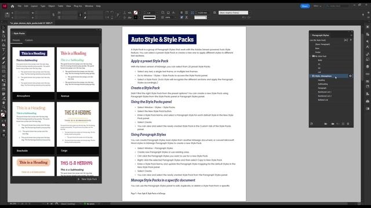
Task: Open the Type menu
Action: [x=43, y=6]
